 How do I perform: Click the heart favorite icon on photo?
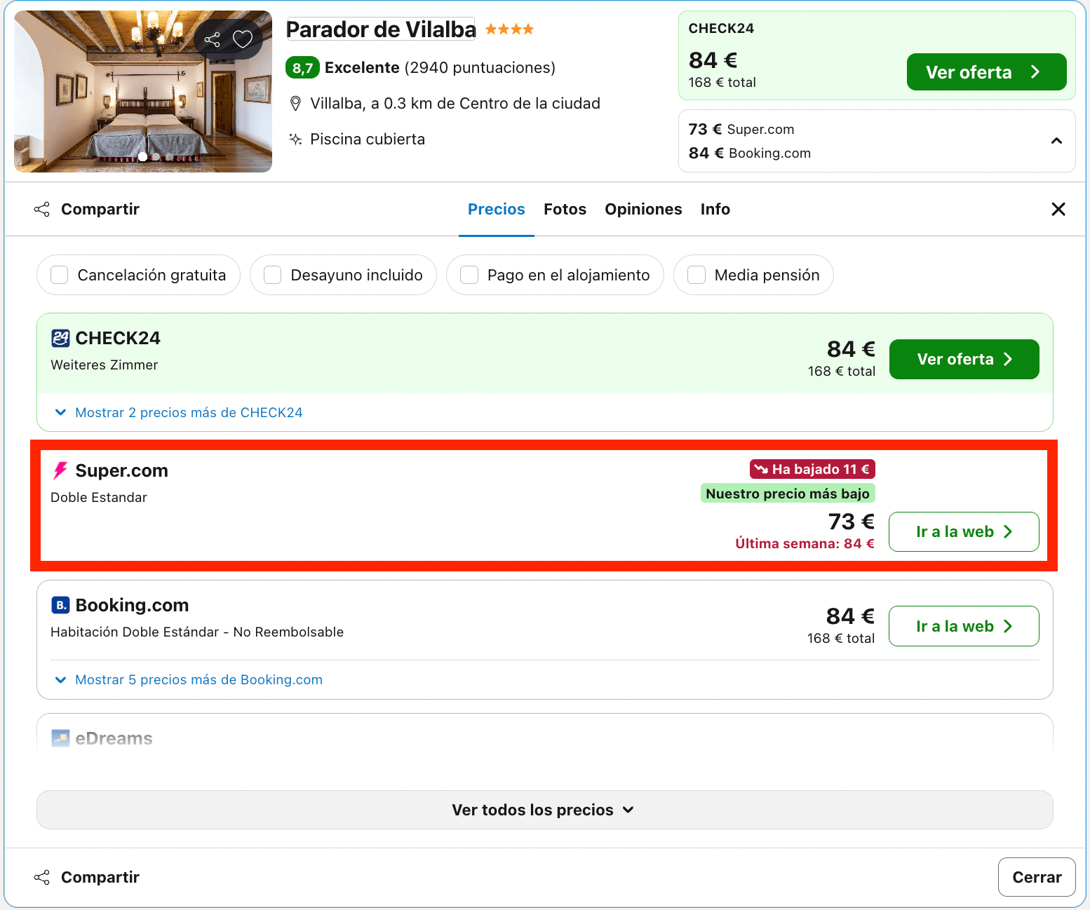coord(243,39)
